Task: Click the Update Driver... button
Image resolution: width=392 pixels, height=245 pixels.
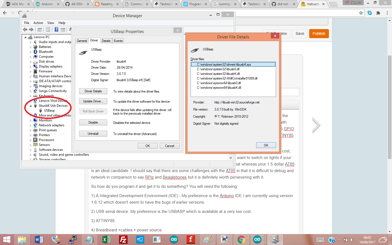Action: [x=93, y=101]
